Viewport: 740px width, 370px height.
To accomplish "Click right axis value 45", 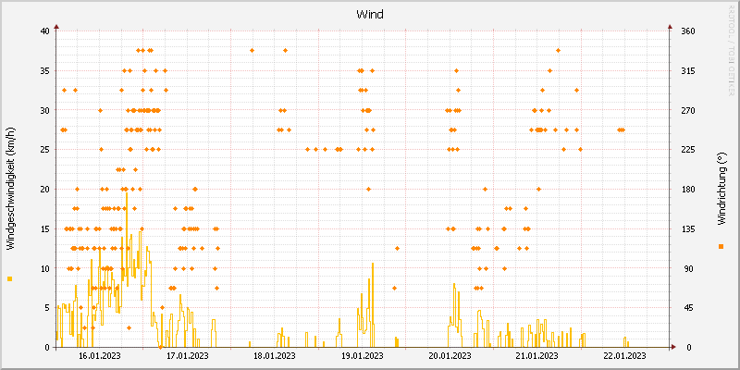I will tap(686, 308).
